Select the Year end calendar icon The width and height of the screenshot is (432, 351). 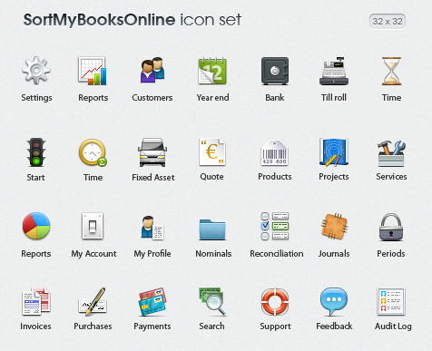[x=212, y=71]
